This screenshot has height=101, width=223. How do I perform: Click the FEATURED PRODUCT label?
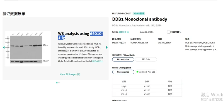tap(122, 14)
